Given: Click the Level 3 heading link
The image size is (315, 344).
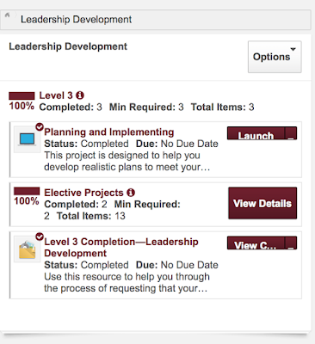Looking at the screenshot, I should (x=56, y=95).
